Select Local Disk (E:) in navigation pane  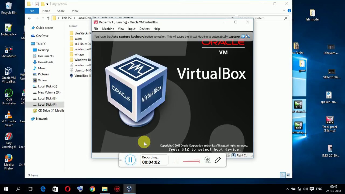47,99
